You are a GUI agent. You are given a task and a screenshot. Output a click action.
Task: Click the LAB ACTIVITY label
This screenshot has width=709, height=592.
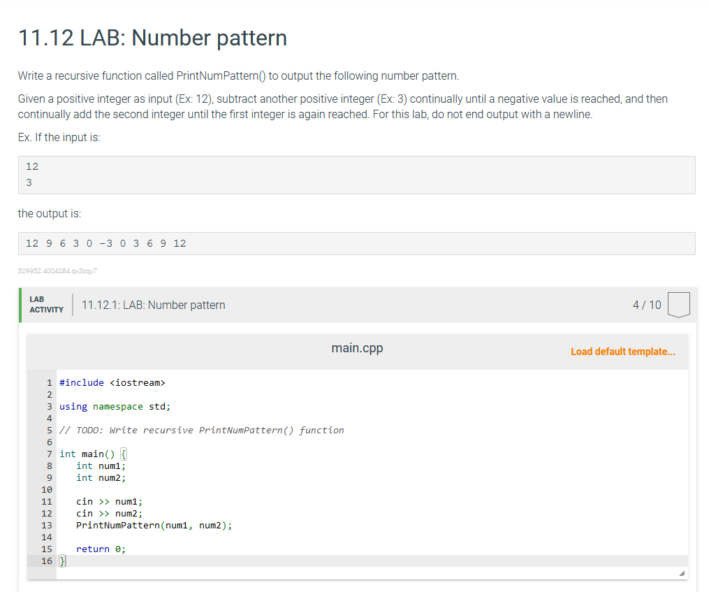[x=46, y=305]
